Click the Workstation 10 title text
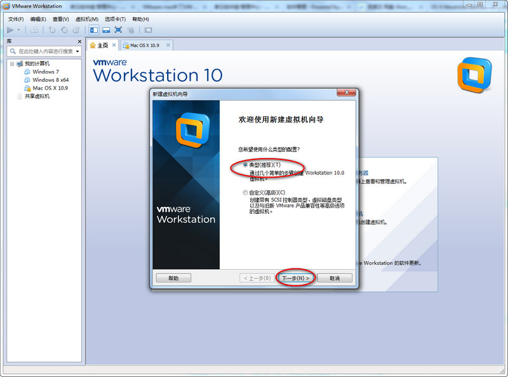The height and width of the screenshot is (377, 508). 157,75
